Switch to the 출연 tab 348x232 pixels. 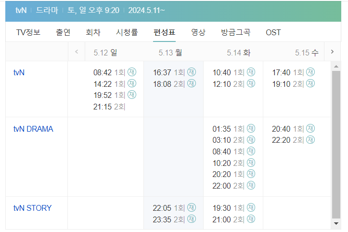click(63, 32)
